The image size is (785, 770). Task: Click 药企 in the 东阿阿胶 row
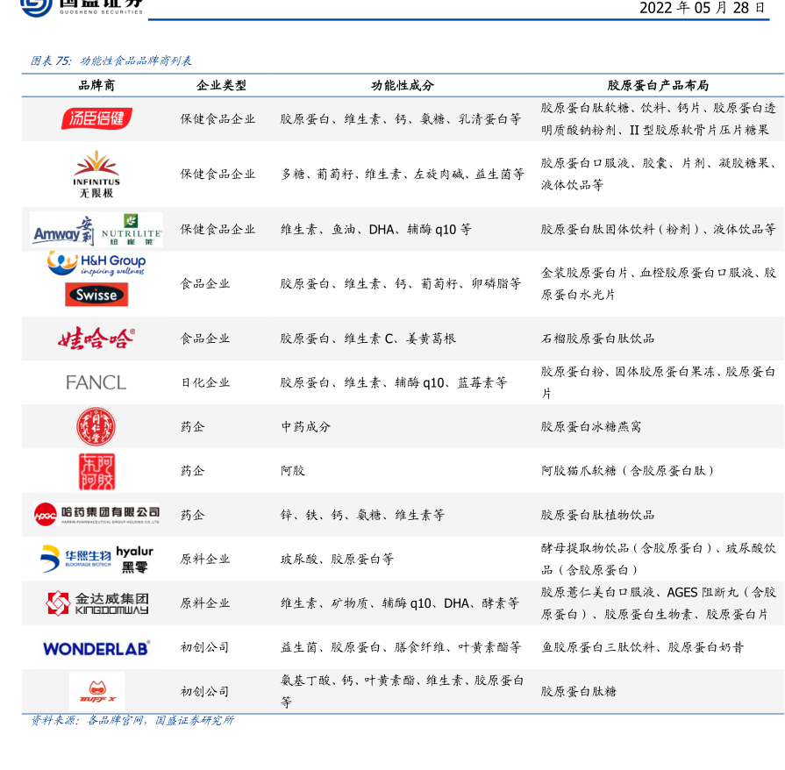[x=193, y=471]
